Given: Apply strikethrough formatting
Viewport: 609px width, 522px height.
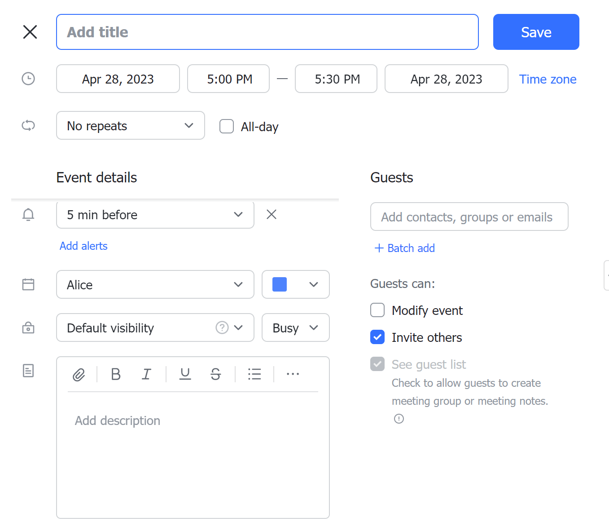Looking at the screenshot, I should coord(215,374).
